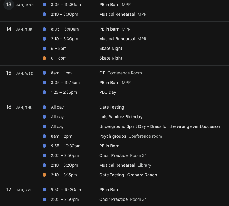Screen dimensions: 229x206
Task: Click the 1:25 – 2:35pm time label
Action: tap(64, 92)
